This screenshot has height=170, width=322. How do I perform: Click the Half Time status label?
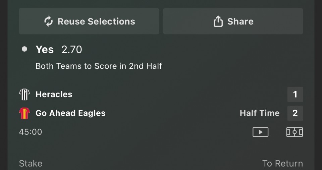click(x=260, y=113)
